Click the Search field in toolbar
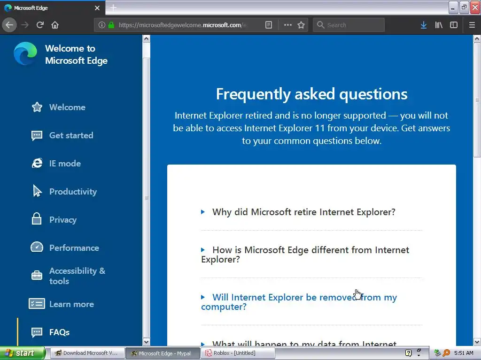 [349, 25]
